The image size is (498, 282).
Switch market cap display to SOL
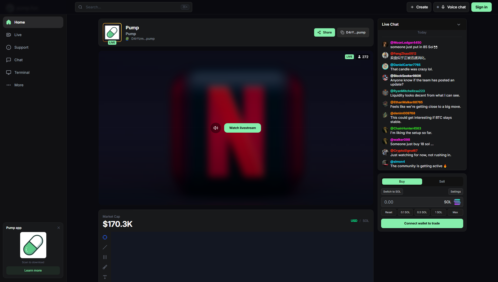coord(366,221)
